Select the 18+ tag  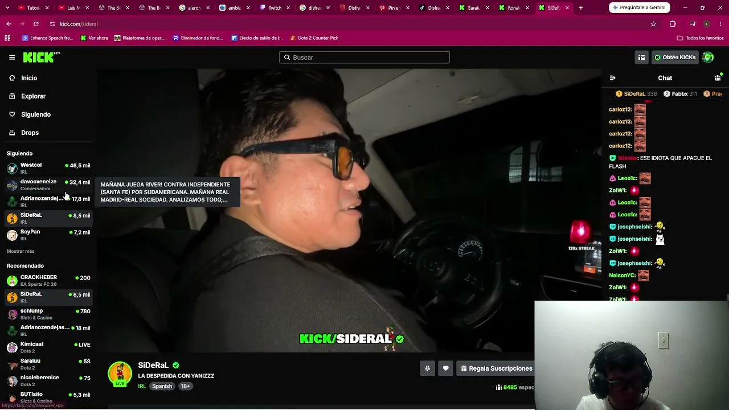coord(185,386)
